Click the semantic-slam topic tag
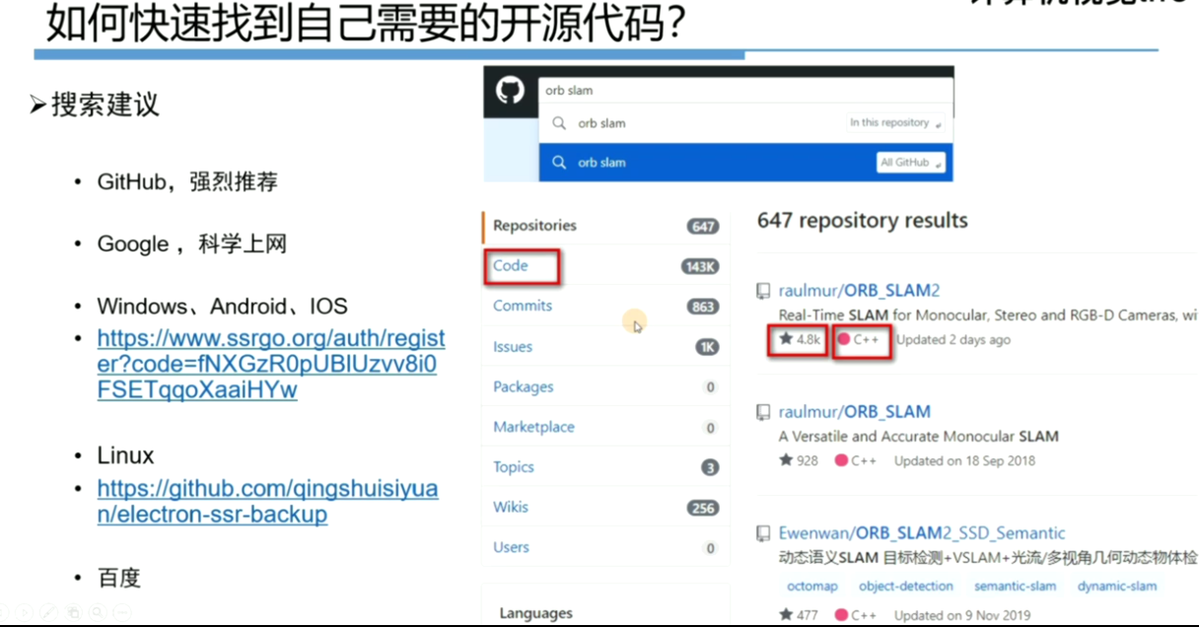Viewport: 1199px width, 627px height. (x=1015, y=587)
